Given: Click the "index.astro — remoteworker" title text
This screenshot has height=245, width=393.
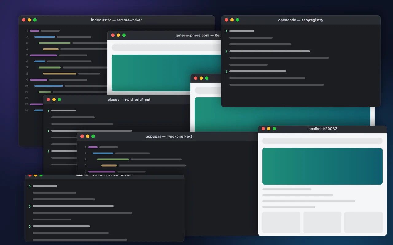Looking at the screenshot, I should [x=117, y=20].
